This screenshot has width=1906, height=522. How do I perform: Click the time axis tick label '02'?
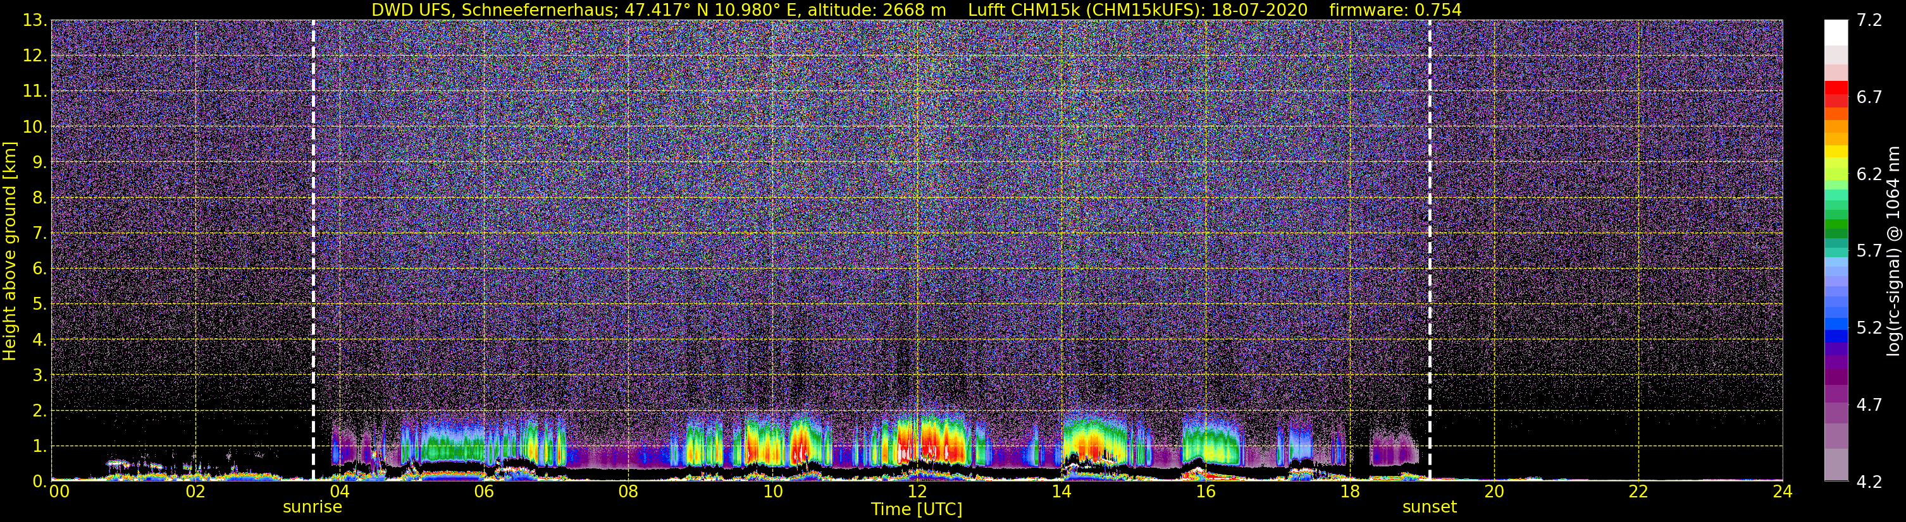[195, 492]
